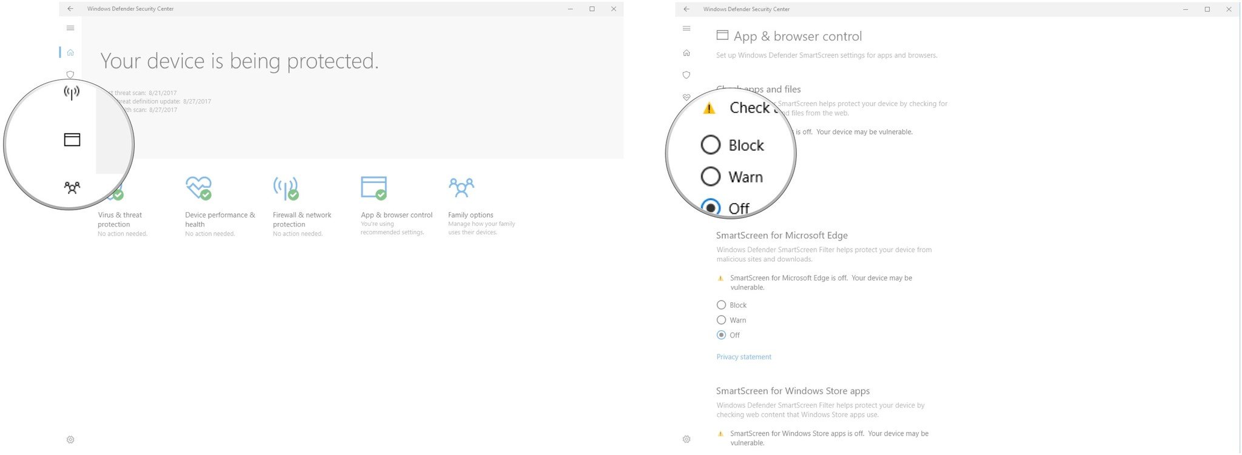Open Device performance & health label
1242x455 pixels.
point(220,219)
